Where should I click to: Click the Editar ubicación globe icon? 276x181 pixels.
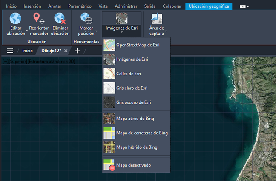pos(15,18)
